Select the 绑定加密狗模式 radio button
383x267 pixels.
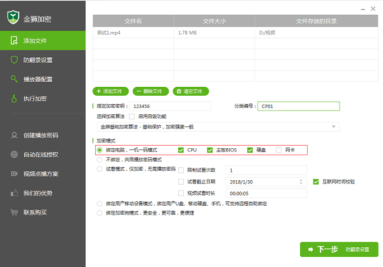point(100,213)
